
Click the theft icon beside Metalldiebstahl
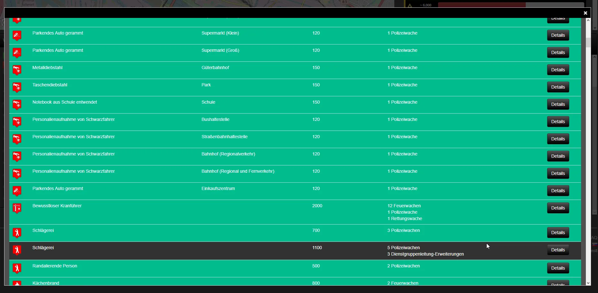[17, 70]
